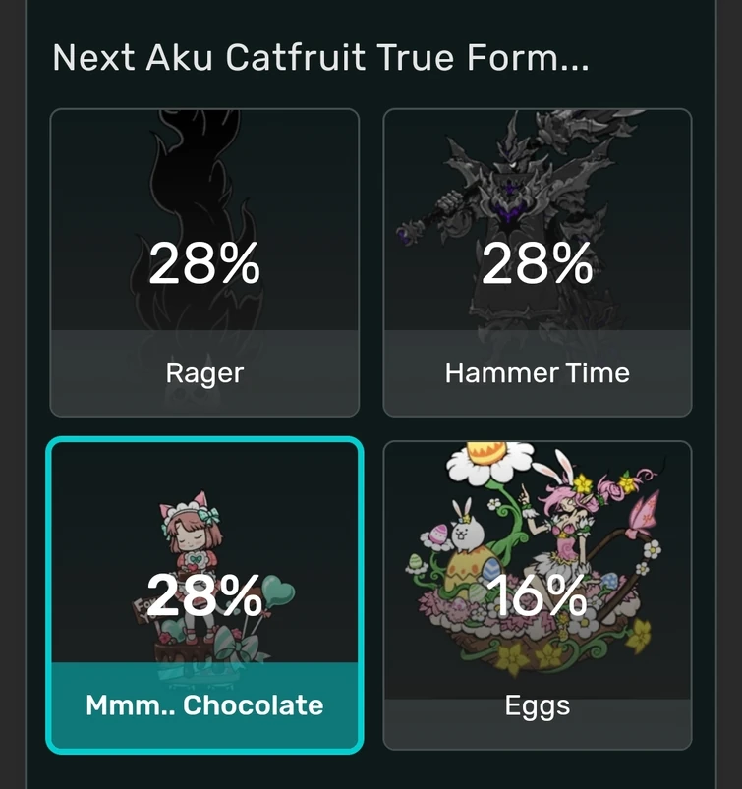Click the poll title Next Aku Catfruit True Form

(319, 57)
